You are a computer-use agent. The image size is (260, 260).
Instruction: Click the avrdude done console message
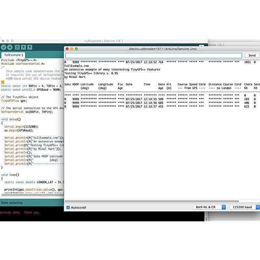20,213
